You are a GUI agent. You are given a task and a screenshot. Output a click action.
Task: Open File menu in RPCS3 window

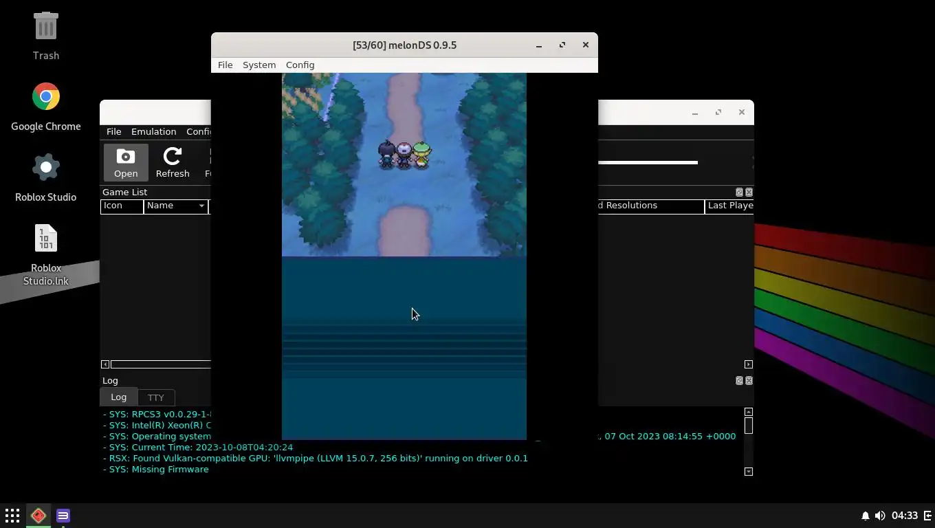coord(113,131)
